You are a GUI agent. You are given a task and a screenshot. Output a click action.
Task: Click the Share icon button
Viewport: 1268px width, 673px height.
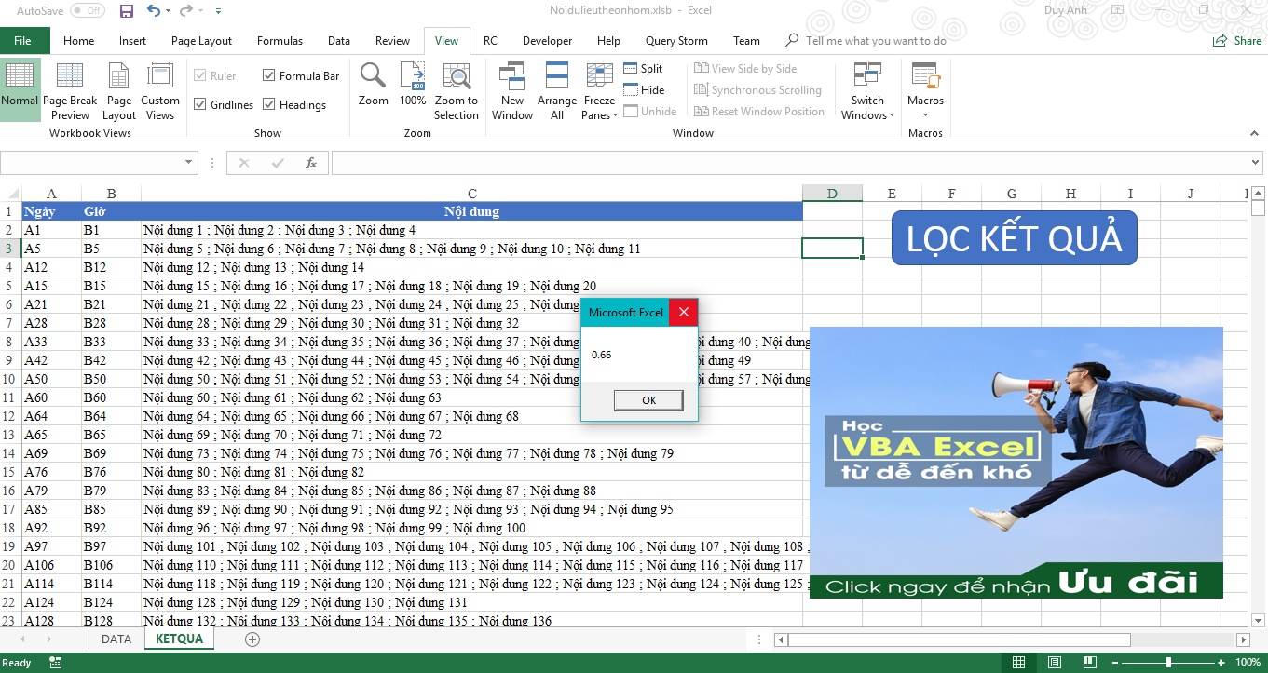[1236, 41]
